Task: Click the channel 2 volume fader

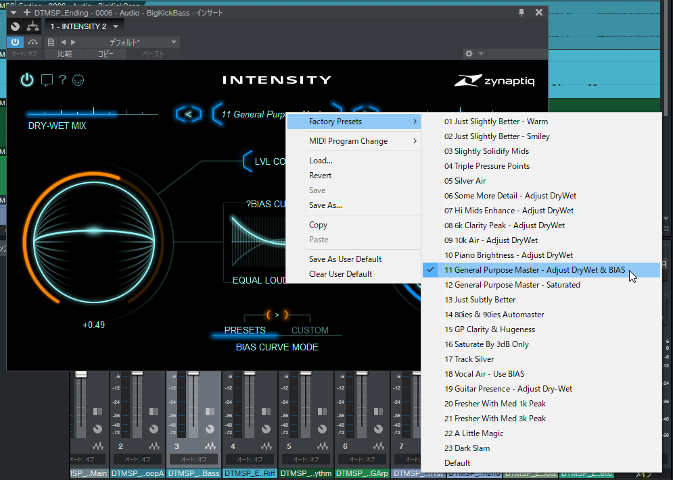Action: [137, 373]
